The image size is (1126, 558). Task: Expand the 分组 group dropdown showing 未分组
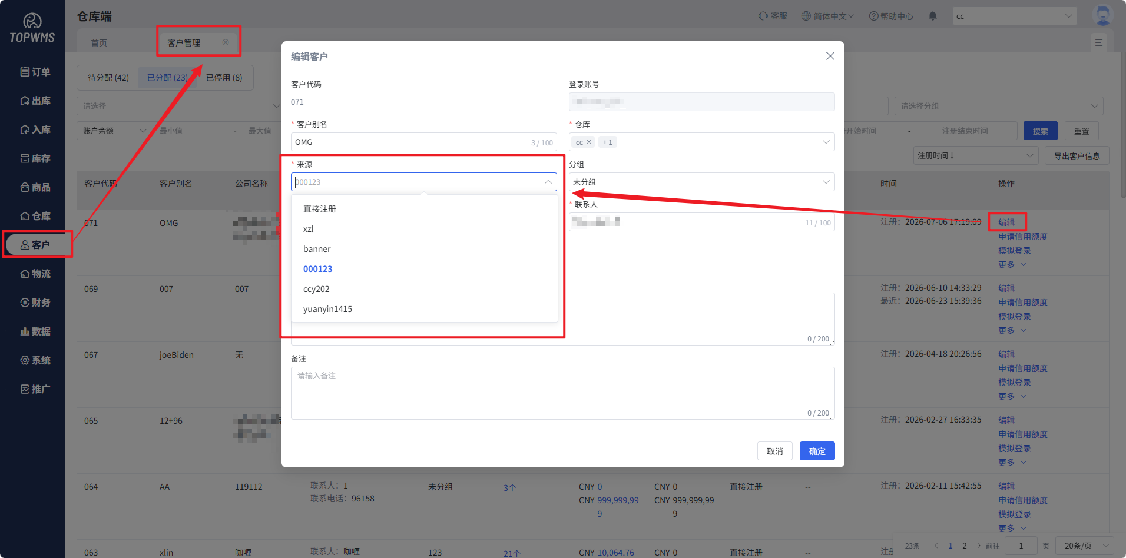(x=702, y=182)
